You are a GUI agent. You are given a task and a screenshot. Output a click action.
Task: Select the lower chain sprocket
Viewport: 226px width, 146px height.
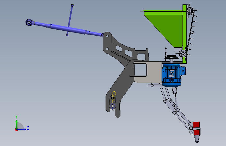coord(183,54)
